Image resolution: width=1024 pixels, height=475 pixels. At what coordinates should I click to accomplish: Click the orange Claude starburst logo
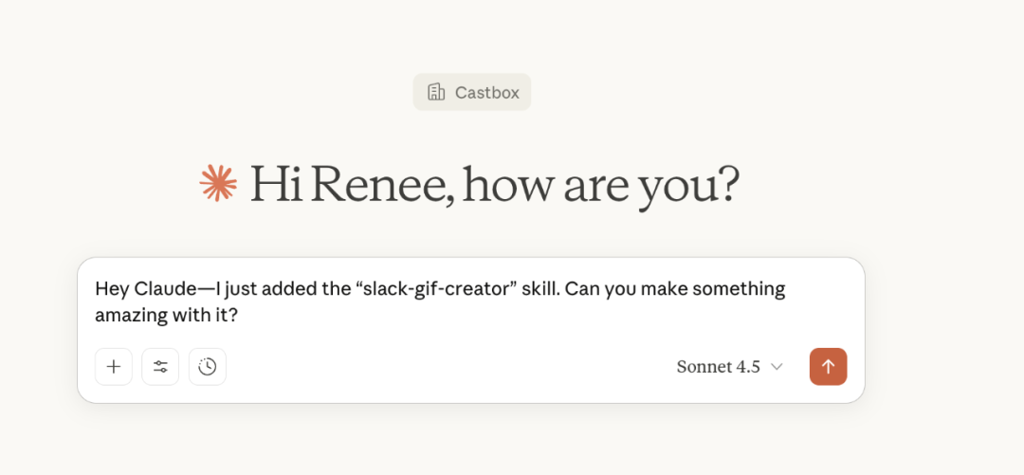218,183
